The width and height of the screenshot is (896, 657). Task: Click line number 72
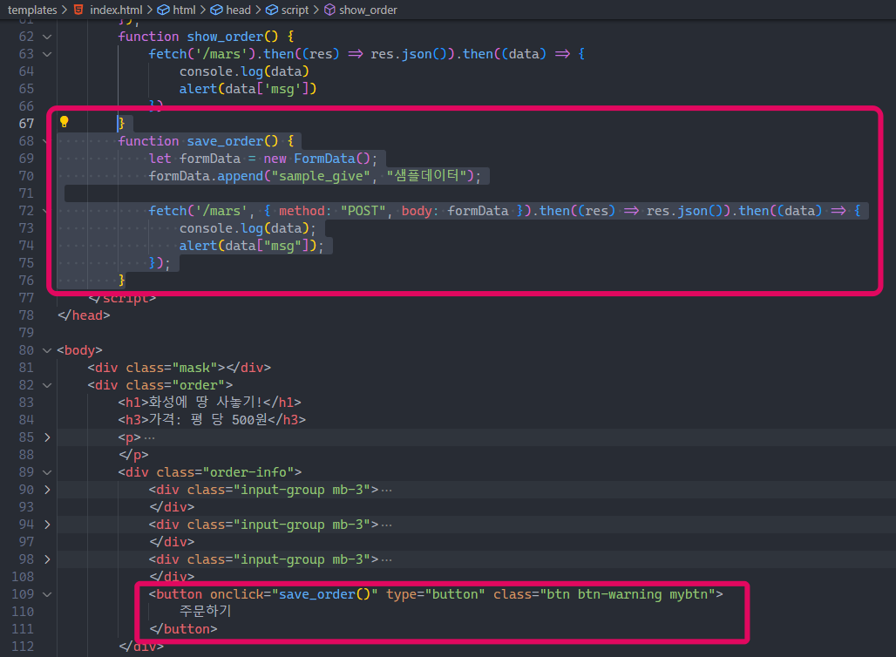26,211
